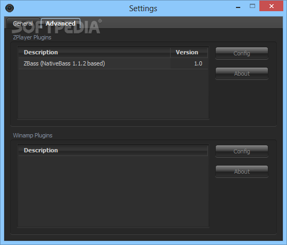The height and width of the screenshot is (245, 287).
Task: Open Config for ZPlayer Plugins
Action: coord(242,53)
